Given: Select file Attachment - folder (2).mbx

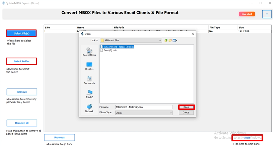Looking at the screenshot, I should [x=117, y=47].
